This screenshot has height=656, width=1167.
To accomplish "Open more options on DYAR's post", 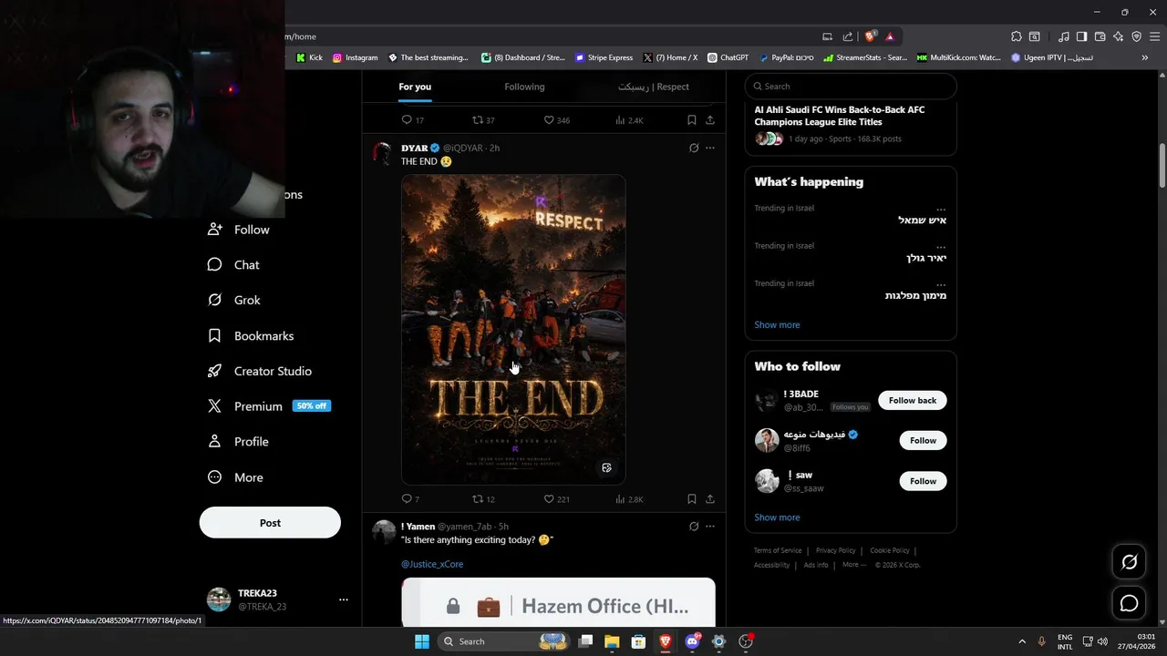I will coord(710,148).
